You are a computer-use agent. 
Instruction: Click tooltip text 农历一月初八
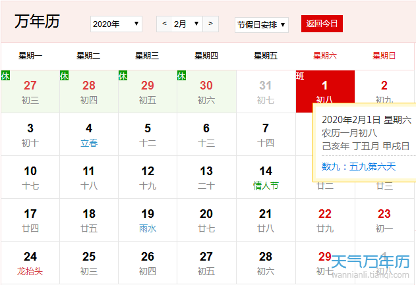coord(349,133)
